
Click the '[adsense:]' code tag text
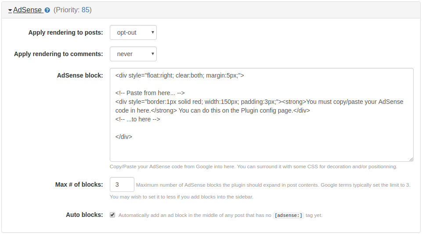pos(289,216)
